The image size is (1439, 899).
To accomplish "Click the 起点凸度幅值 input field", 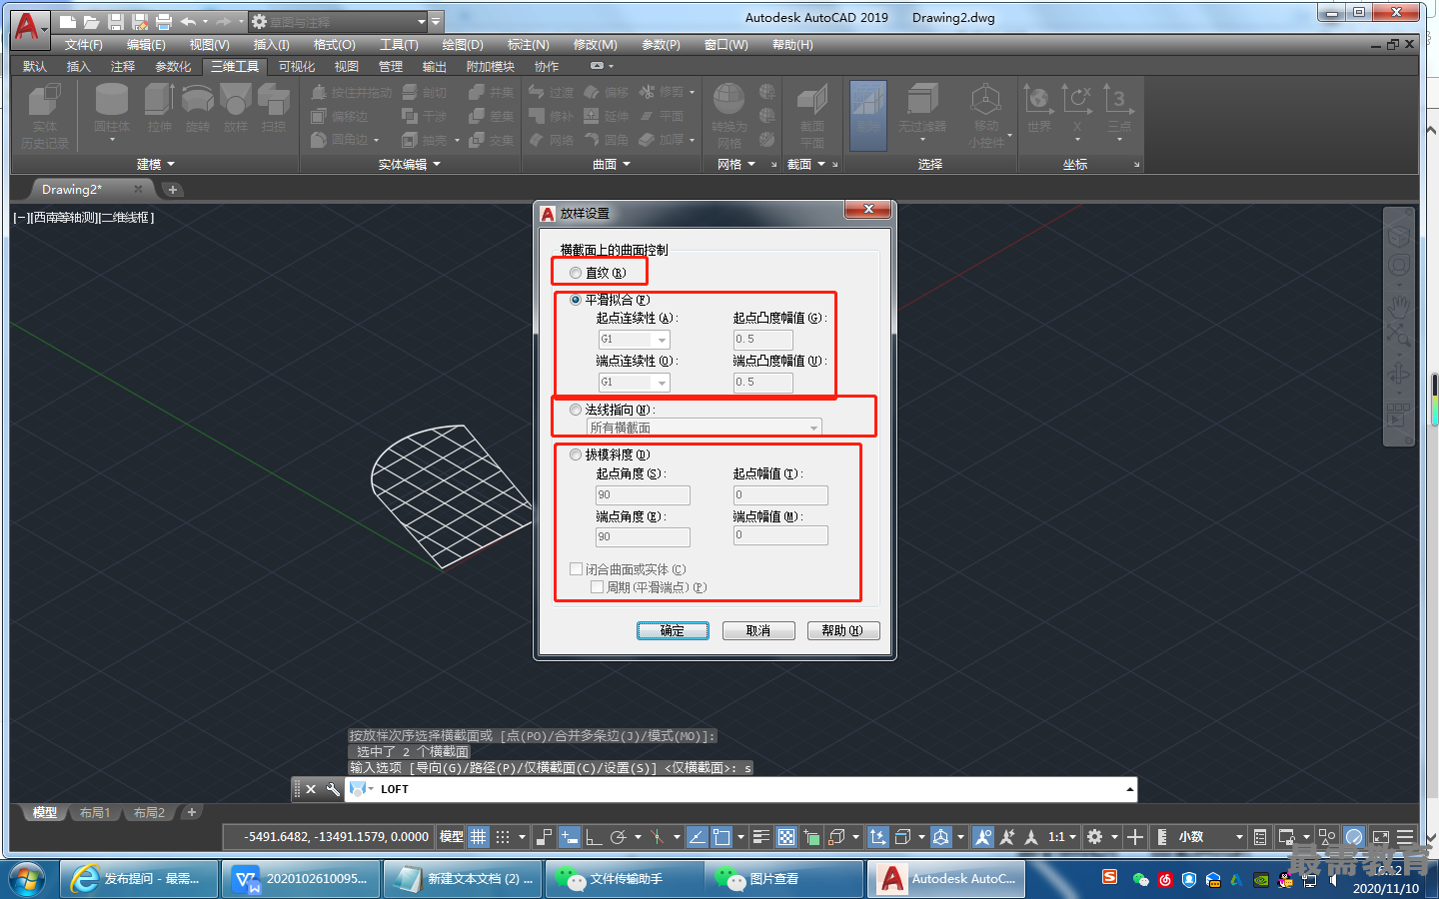I will click(763, 340).
